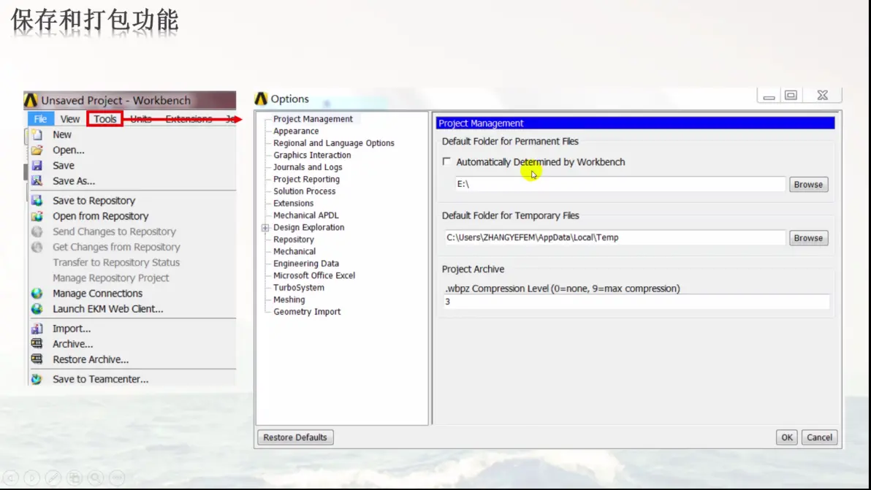Open the Extensions menu
This screenshot has height=490, width=871.
189,119
